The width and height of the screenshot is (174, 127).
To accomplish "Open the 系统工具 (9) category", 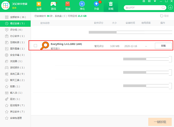I will coord(15,74).
